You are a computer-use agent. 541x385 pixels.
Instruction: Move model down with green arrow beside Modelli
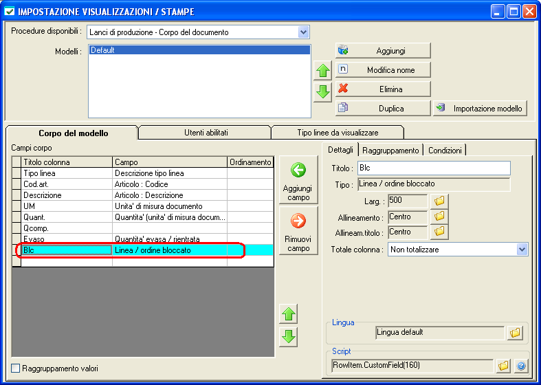(323, 92)
